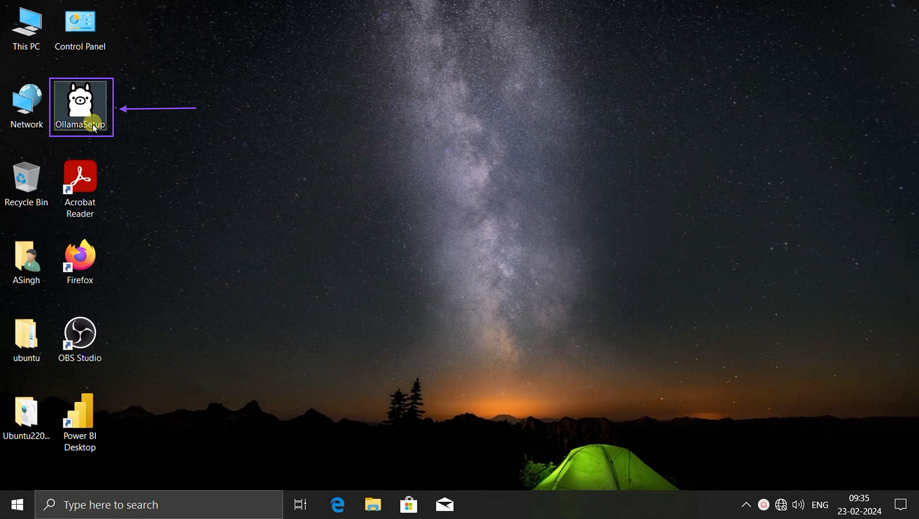The height and width of the screenshot is (519, 919).
Task: Select the Ubuntu220 archive folder icon
Action: (x=26, y=413)
